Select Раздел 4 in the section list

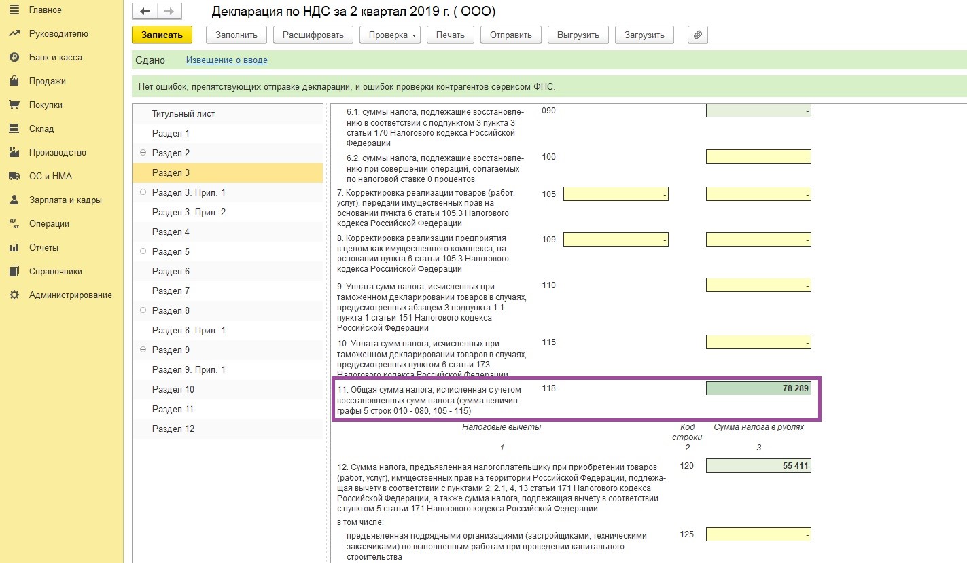coord(228,232)
